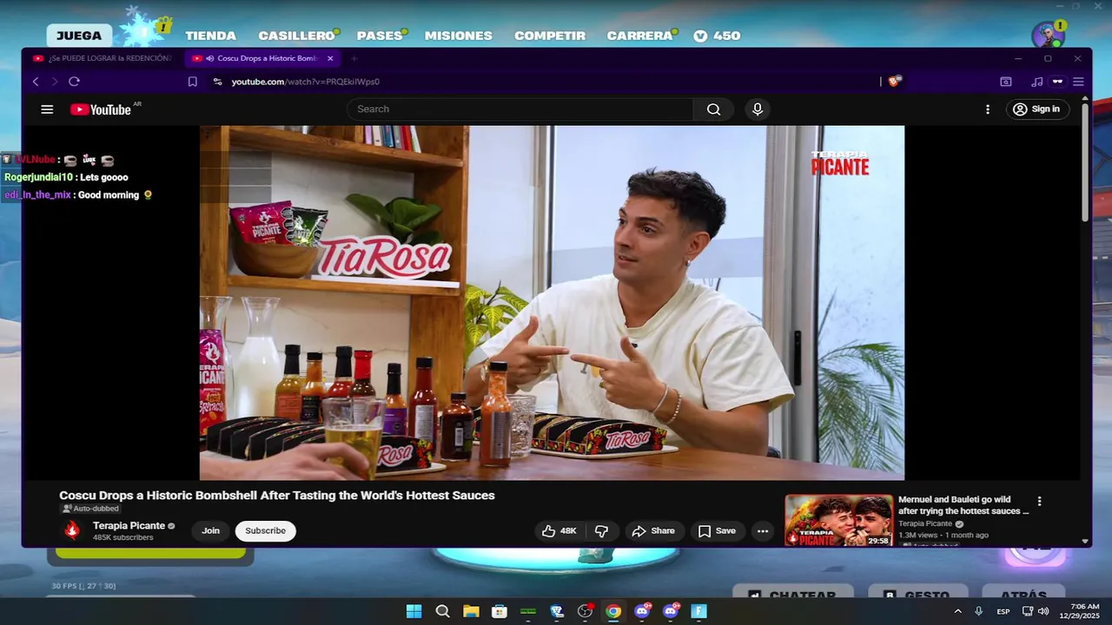
Task: Open the Terapia Picante channel name link
Action: tap(129, 526)
